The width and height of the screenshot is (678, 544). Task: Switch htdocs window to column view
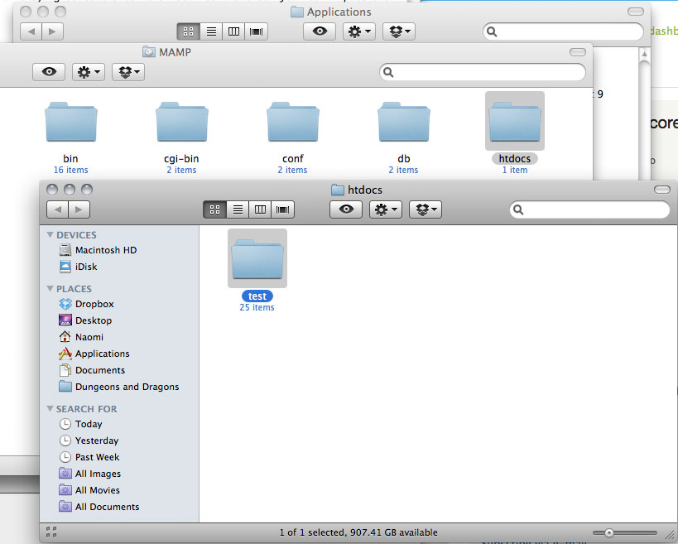click(x=260, y=209)
